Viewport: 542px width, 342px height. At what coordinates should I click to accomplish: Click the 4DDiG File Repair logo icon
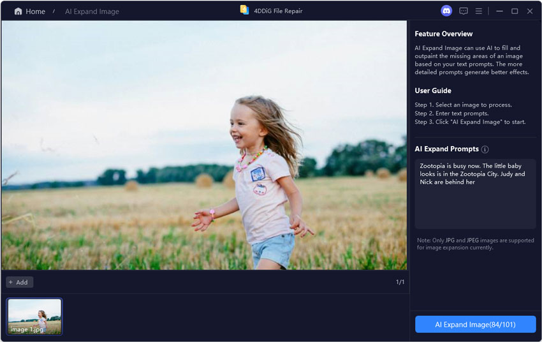[244, 10]
